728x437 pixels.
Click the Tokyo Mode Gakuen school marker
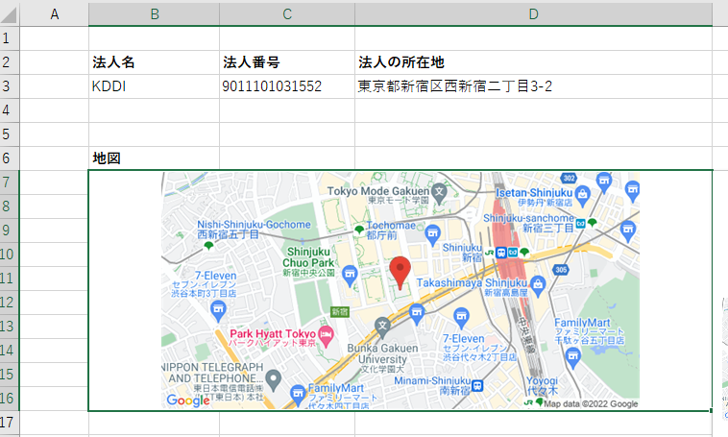439,191
